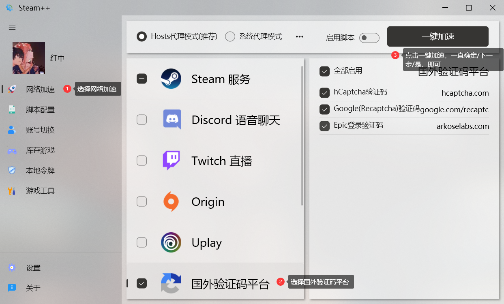Viewport: 504px width, 304px height.
Task: Select the Twitch 直播 row
Action: tap(215, 161)
